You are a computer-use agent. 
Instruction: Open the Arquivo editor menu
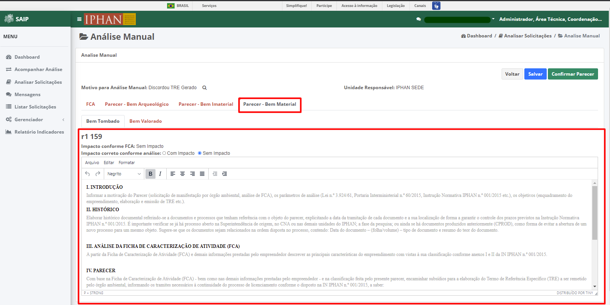point(92,163)
